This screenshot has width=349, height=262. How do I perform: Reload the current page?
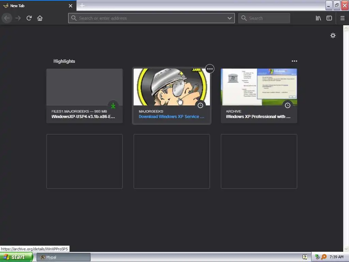tap(29, 18)
